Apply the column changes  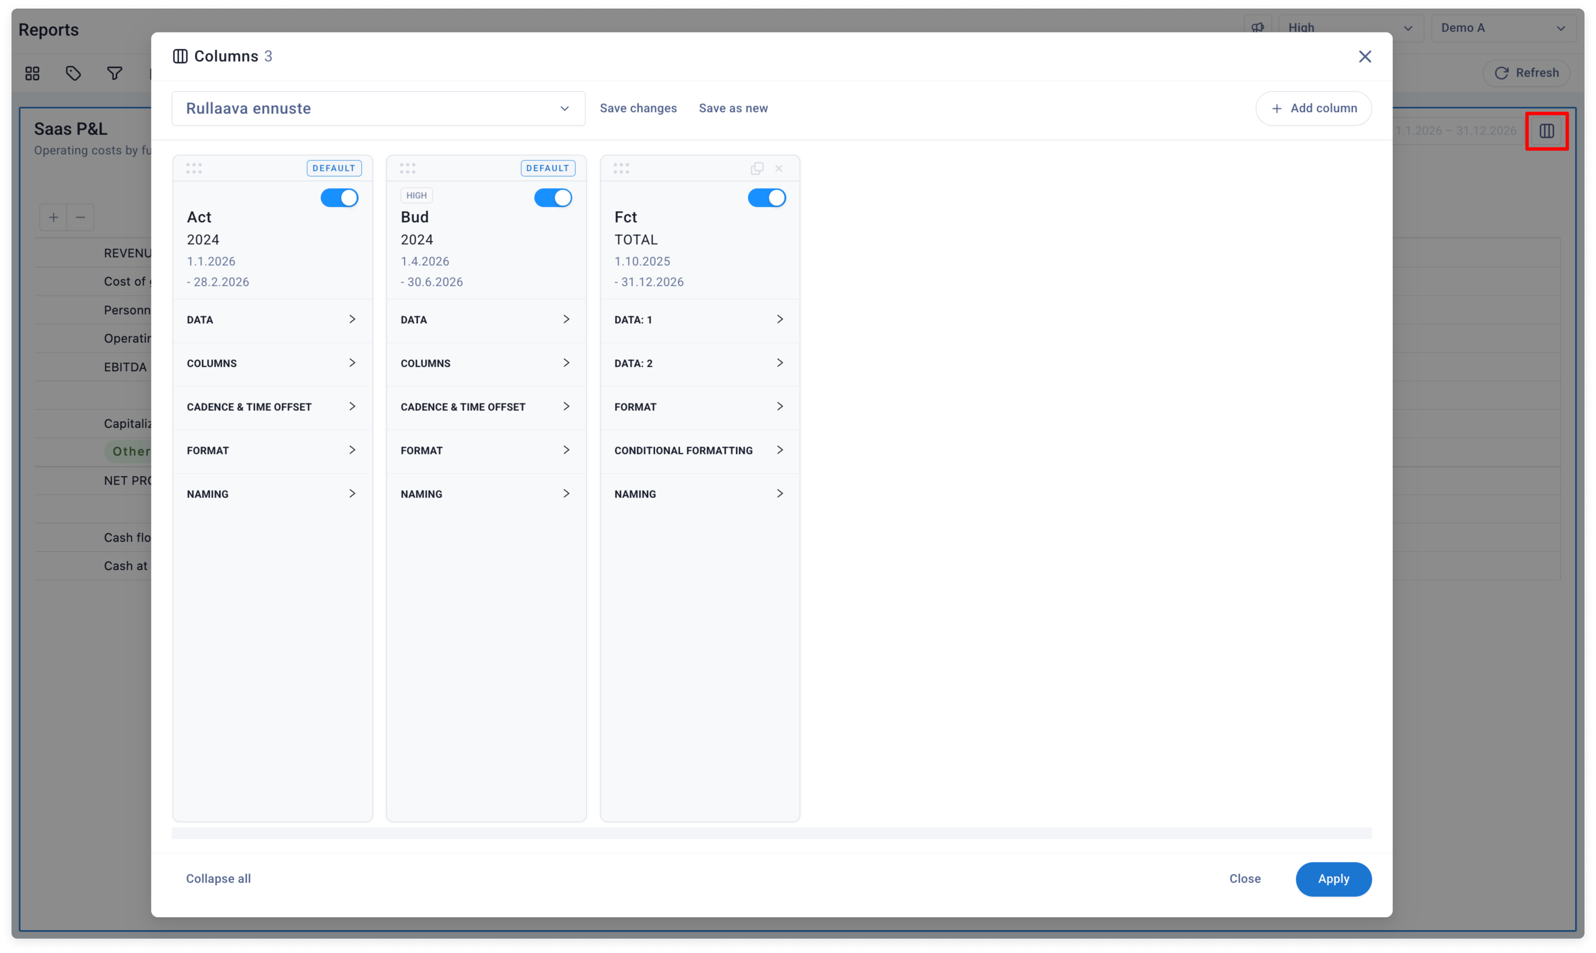[1333, 878]
